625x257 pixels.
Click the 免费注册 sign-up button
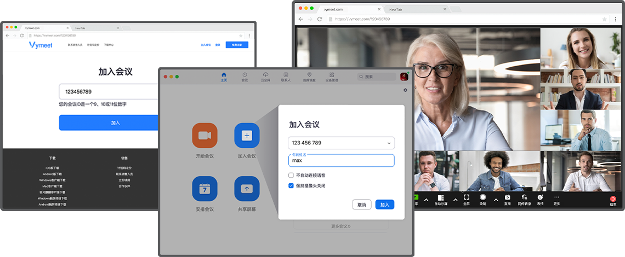tap(237, 45)
